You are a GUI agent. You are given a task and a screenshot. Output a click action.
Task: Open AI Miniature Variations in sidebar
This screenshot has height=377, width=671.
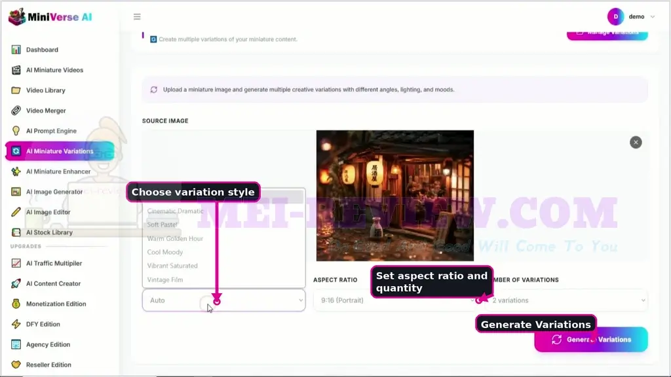point(60,151)
